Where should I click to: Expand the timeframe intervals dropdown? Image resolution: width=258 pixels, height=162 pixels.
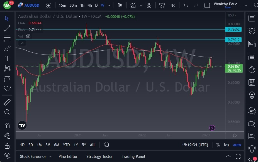[109, 5]
